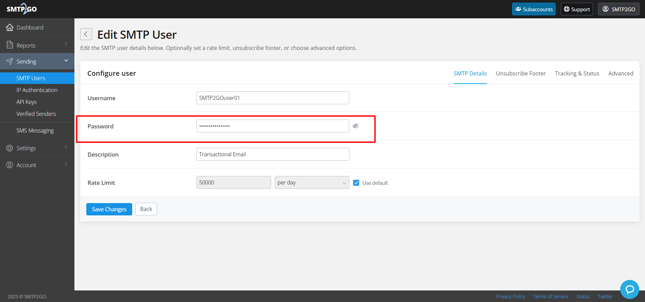Click Save Changes button
This screenshot has width=645, height=302.
(109, 209)
